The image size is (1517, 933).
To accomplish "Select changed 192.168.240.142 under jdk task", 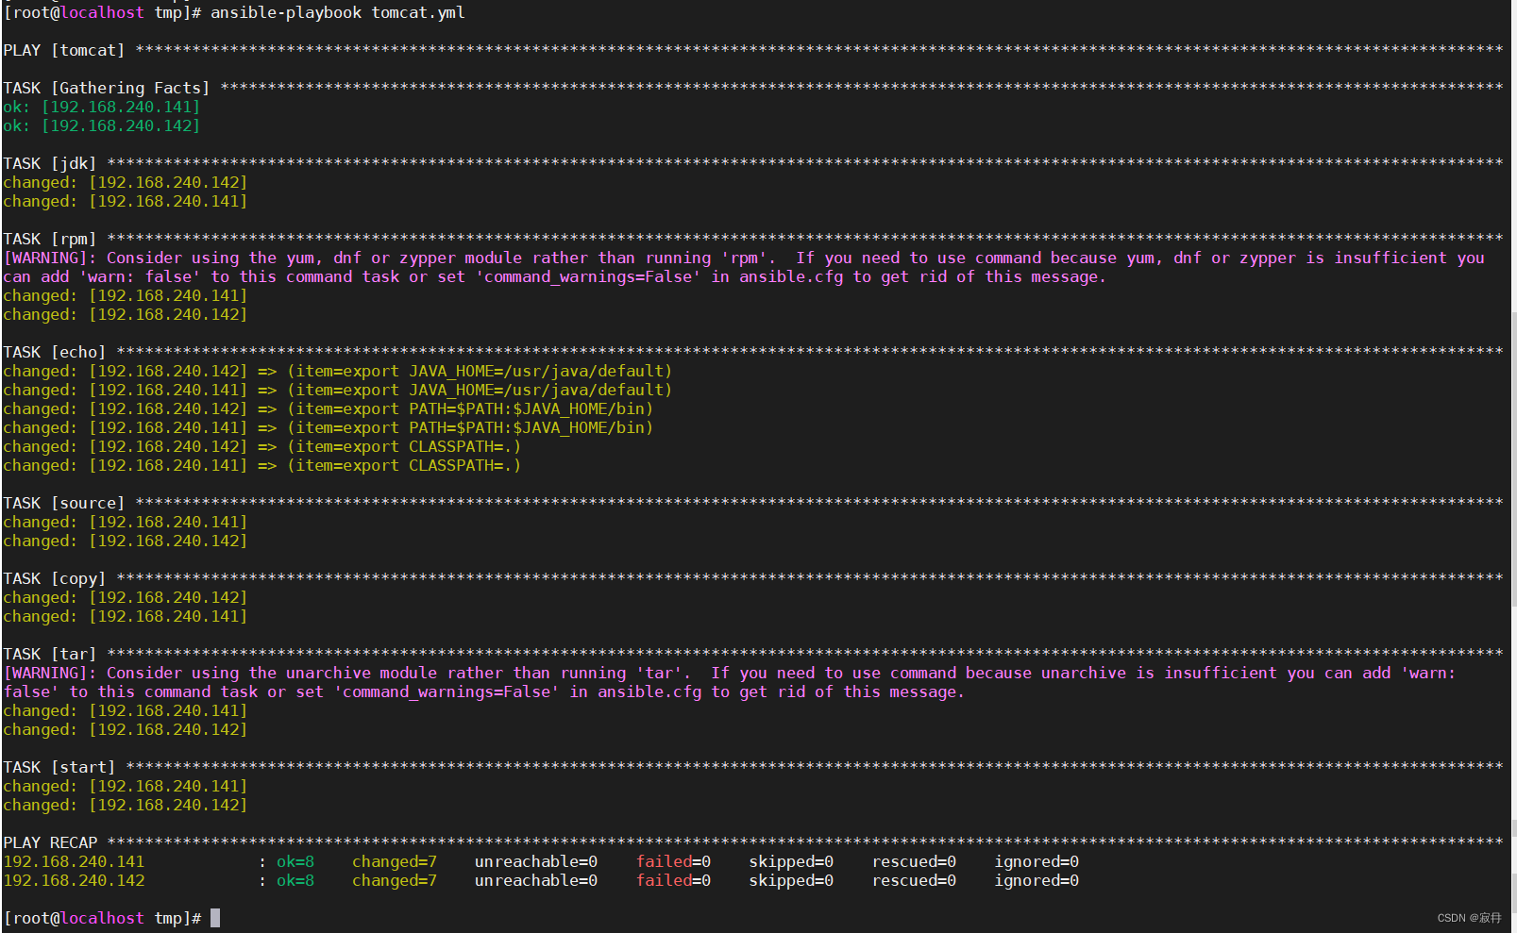I will (125, 183).
